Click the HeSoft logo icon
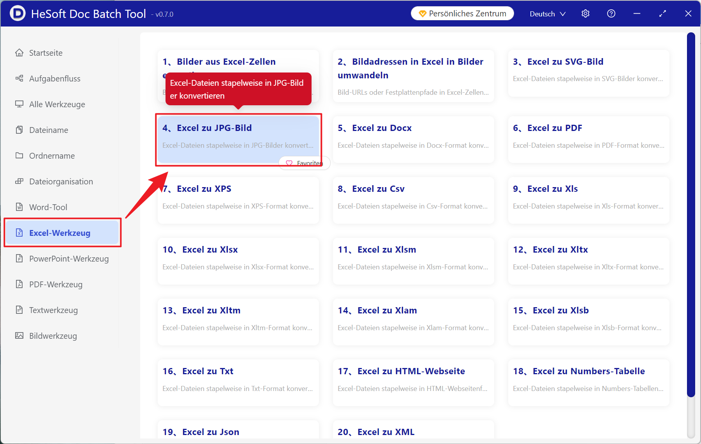701x444 pixels. tap(18, 13)
